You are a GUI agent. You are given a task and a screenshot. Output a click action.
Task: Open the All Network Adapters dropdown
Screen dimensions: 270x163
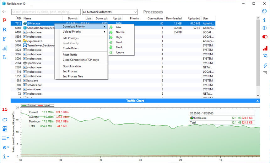[110, 12]
